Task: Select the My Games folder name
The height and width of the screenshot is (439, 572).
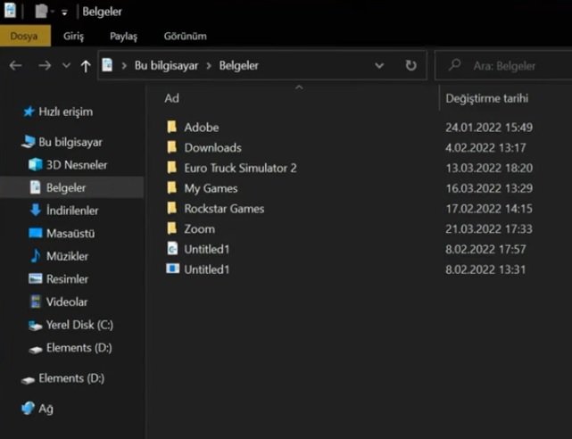Action: [x=211, y=188]
